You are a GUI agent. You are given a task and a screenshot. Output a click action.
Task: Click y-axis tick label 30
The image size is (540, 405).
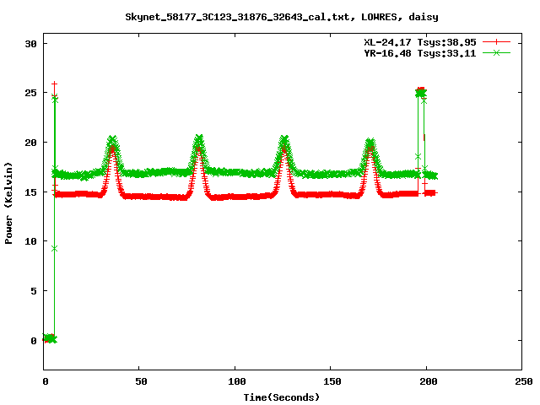point(30,44)
